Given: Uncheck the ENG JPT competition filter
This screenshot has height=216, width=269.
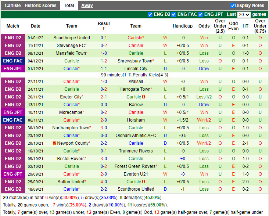Looking at the screenshot, I should click(x=200, y=15).
